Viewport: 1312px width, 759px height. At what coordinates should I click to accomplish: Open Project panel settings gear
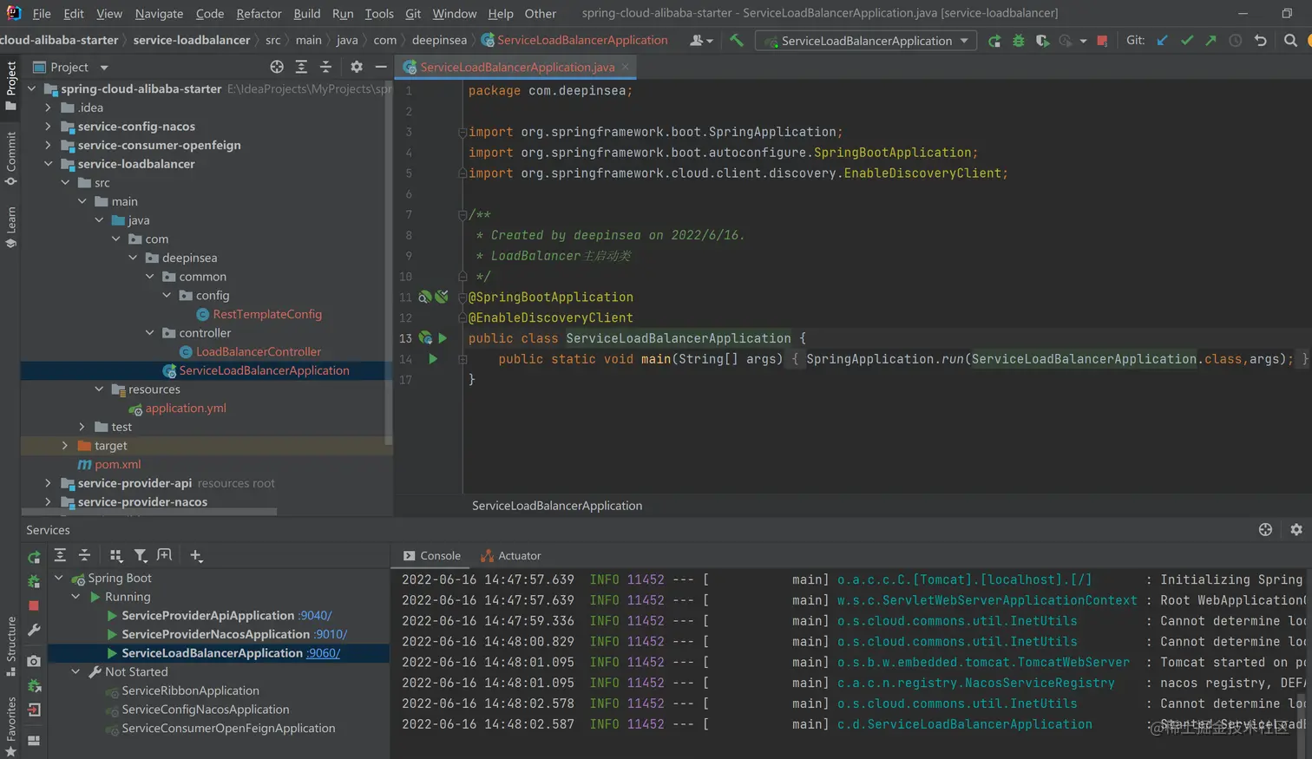pyautogui.click(x=357, y=67)
